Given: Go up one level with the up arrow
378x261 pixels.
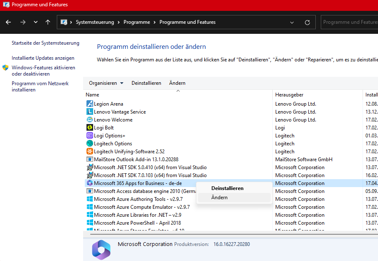Looking at the screenshot, I should pos(48,22).
